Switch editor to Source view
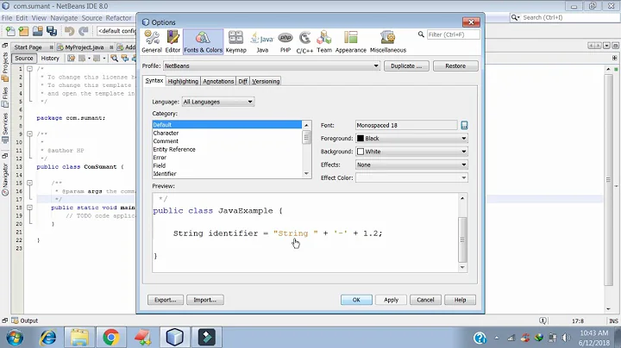 [24, 58]
